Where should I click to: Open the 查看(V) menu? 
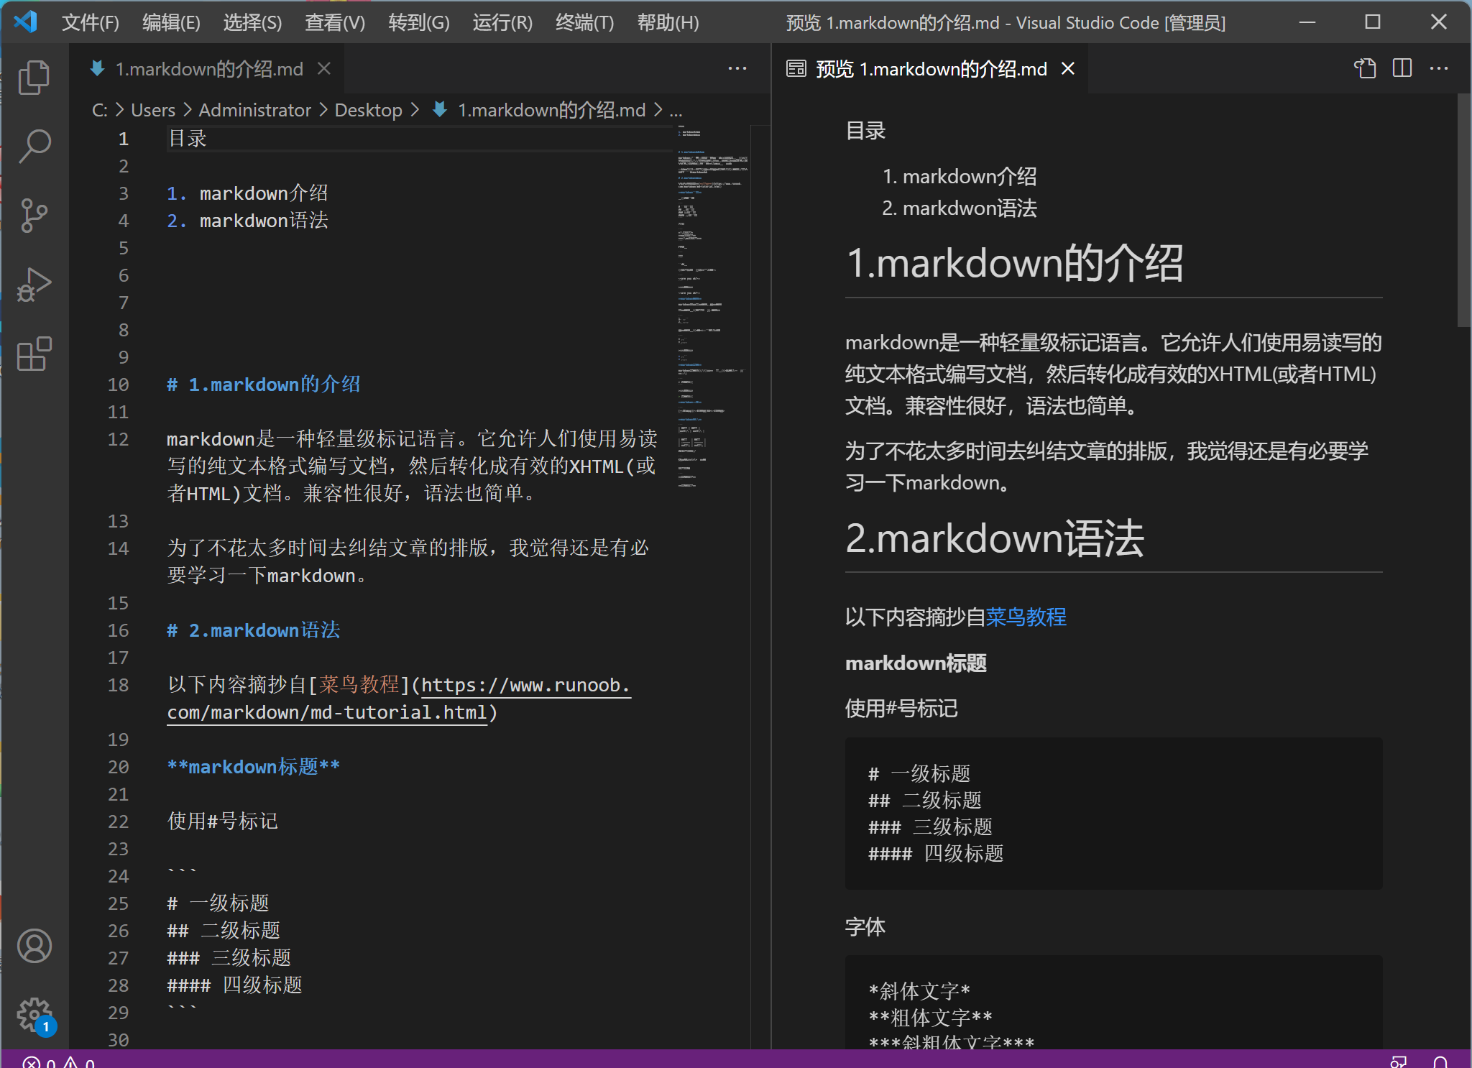335,22
